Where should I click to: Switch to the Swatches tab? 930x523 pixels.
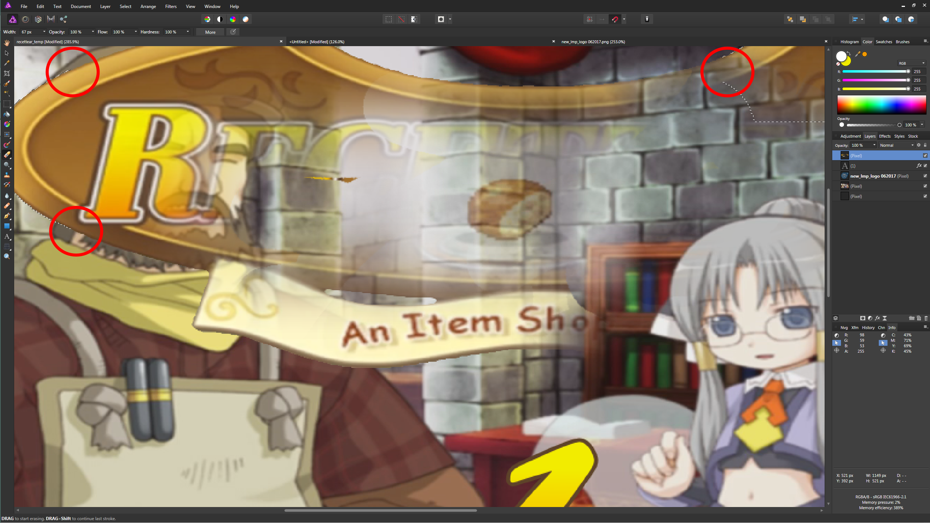click(x=884, y=42)
